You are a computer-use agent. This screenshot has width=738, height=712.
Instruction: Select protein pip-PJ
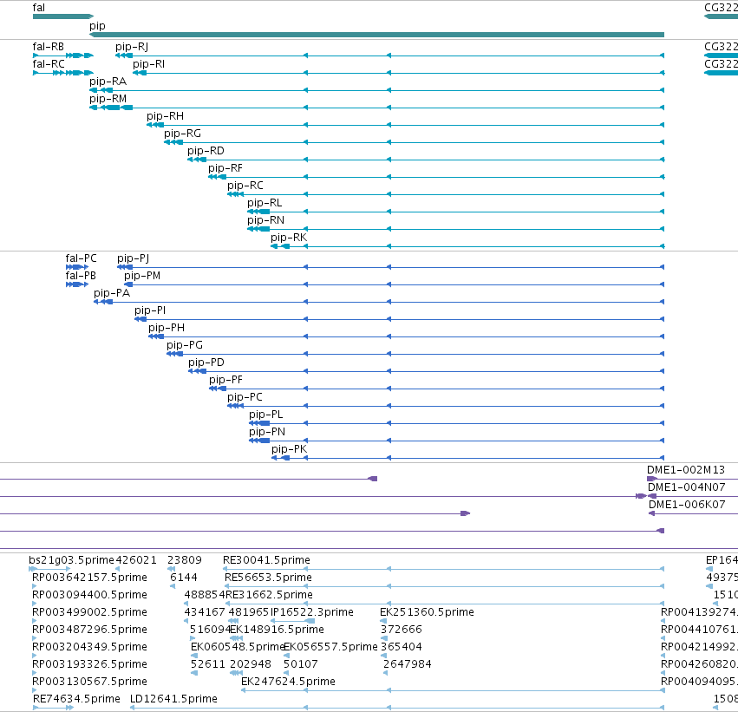click(134, 258)
